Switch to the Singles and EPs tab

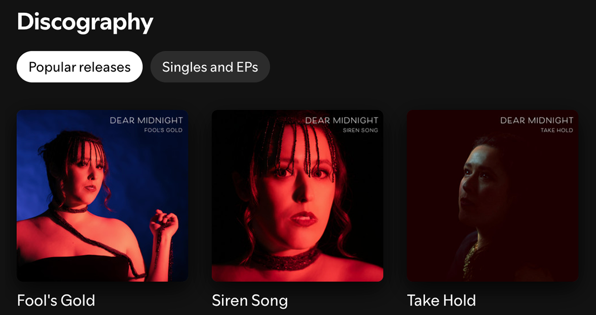[x=210, y=67]
